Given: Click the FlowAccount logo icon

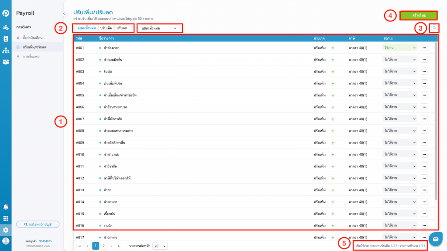Looking at the screenshot, I should (6, 14).
